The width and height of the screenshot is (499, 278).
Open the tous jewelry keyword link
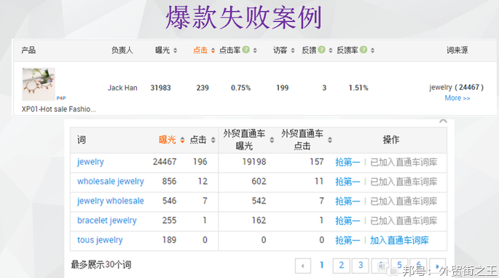(100, 240)
